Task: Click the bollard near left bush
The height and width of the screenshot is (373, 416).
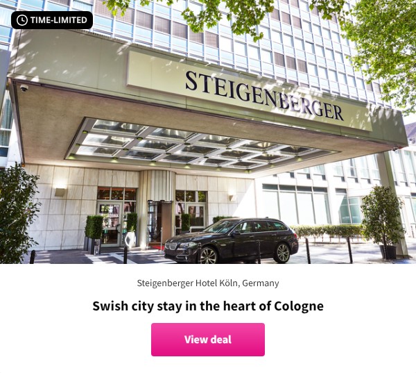Action: 33,257
